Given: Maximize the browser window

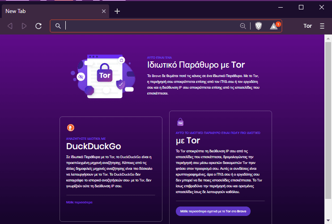Looking at the screenshot, I should coord(301,7).
